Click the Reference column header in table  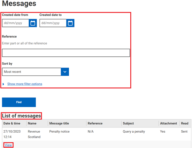pyautogui.click(x=95, y=123)
